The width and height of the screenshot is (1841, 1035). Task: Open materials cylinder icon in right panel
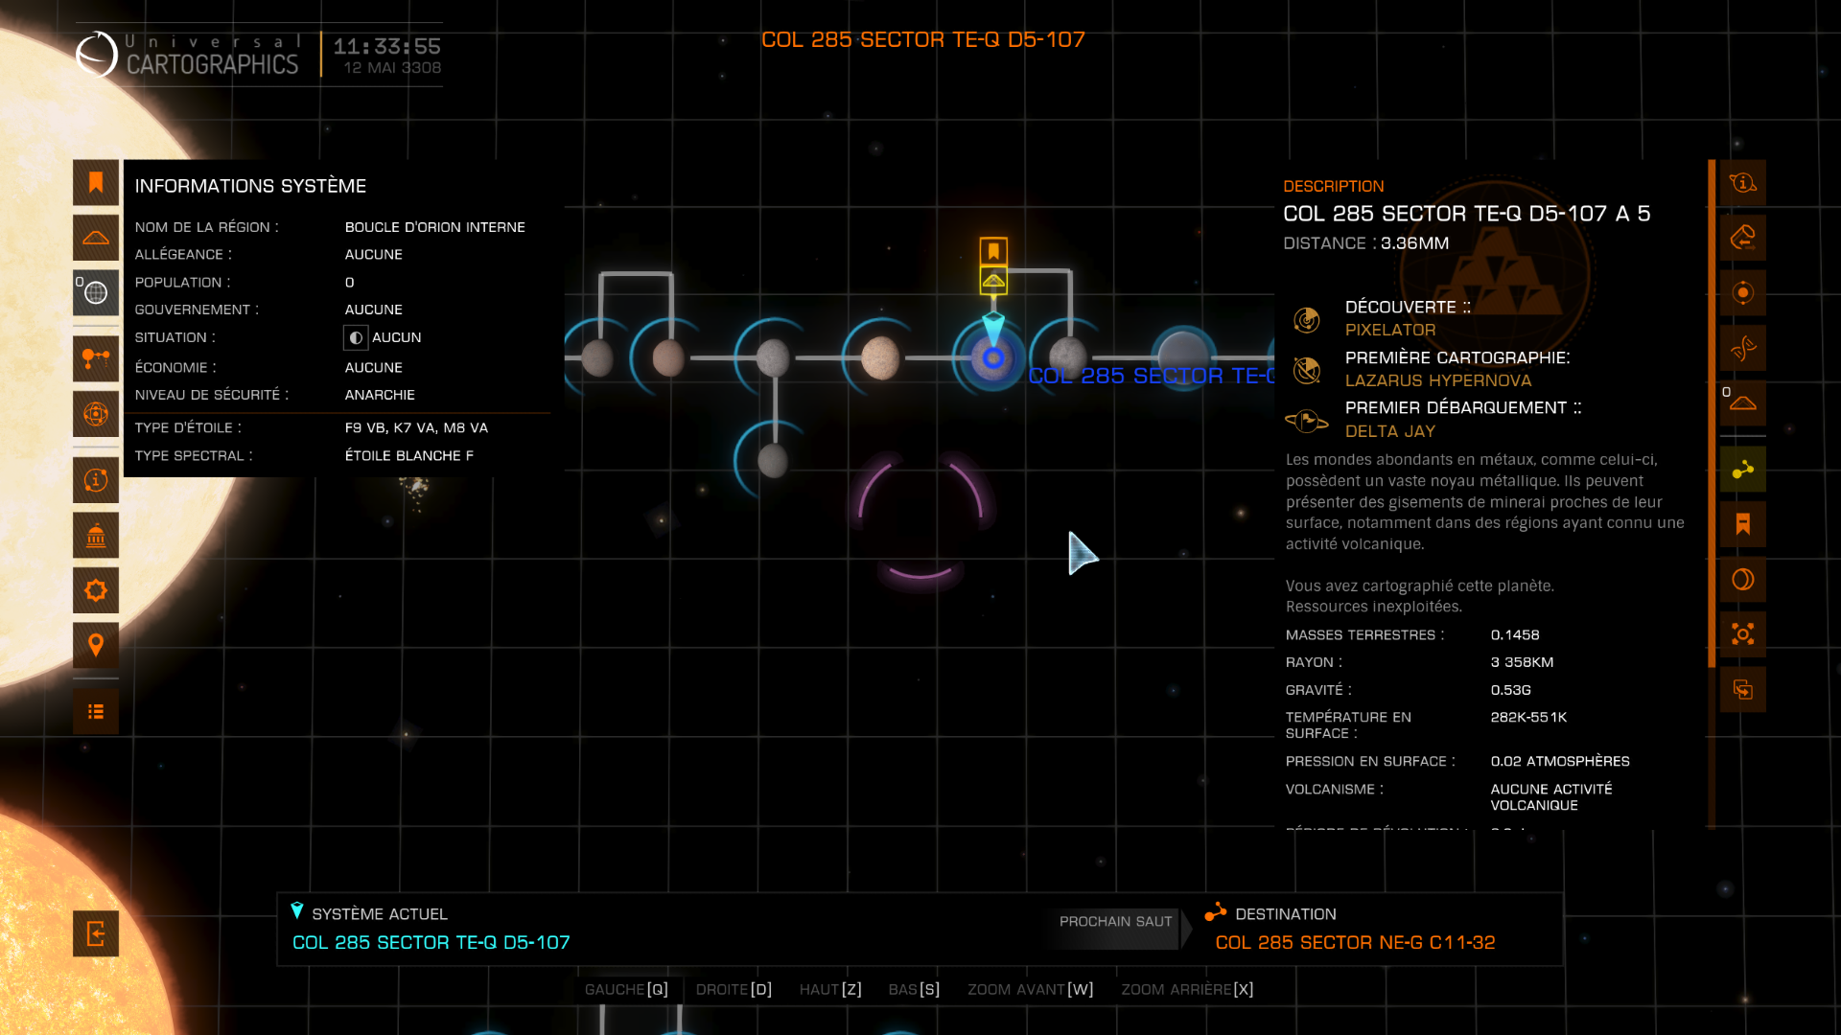click(x=1743, y=238)
